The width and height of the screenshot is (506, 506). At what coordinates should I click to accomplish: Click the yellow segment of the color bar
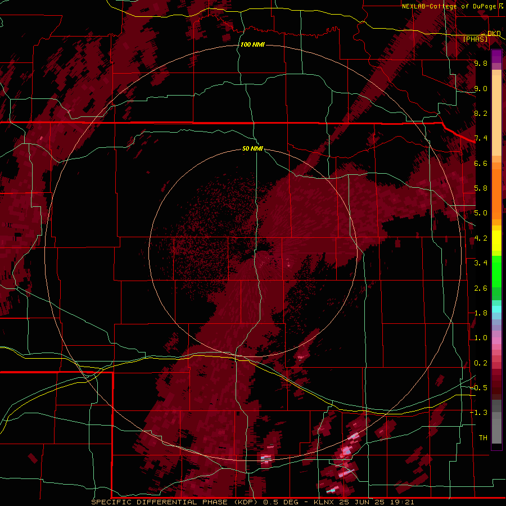pyautogui.click(x=496, y=241)
